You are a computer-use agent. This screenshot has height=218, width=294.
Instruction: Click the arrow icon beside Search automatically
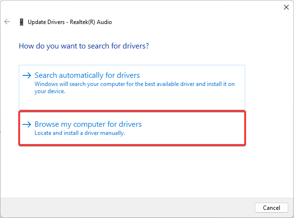point(27,75)
